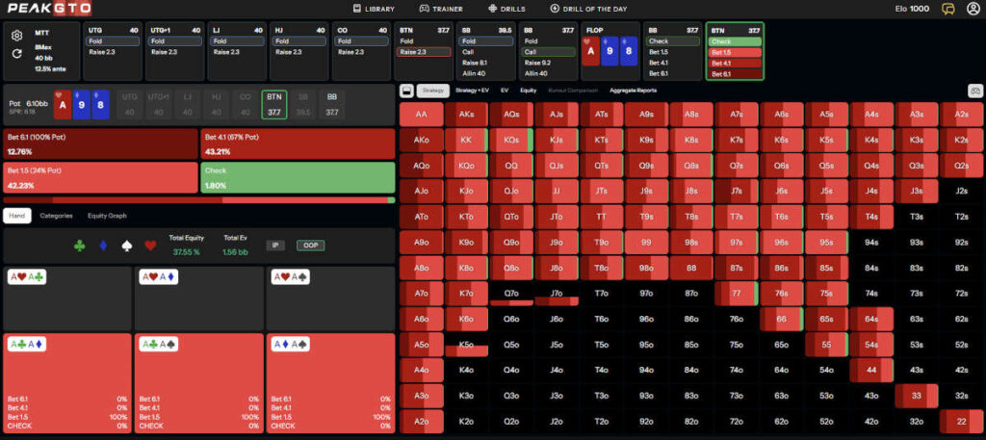
Task: Open the Equity Graph tab
Action: (x=107, y=216)
